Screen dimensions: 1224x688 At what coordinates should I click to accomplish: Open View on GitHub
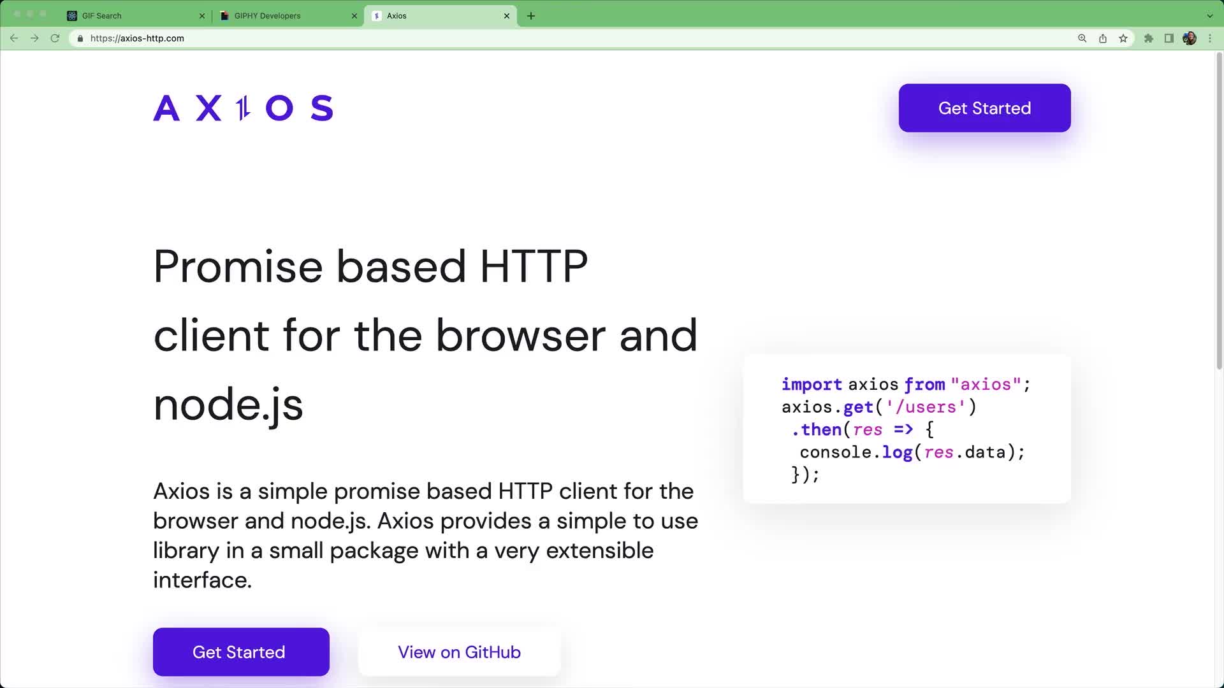point(459,652)
